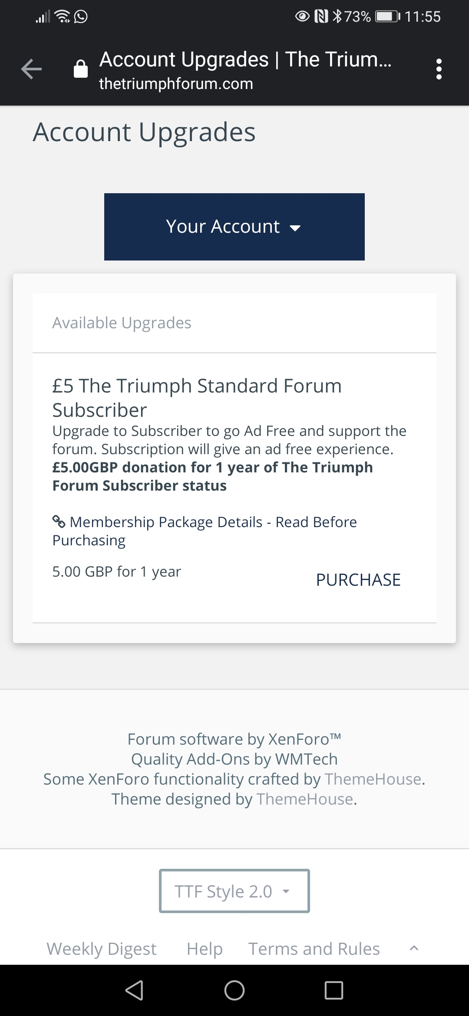
Task: Tap the padlock site security icon
Action: click(81, 69)
